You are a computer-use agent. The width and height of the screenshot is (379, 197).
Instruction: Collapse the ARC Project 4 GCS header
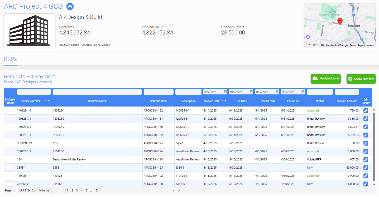point(70,6)
